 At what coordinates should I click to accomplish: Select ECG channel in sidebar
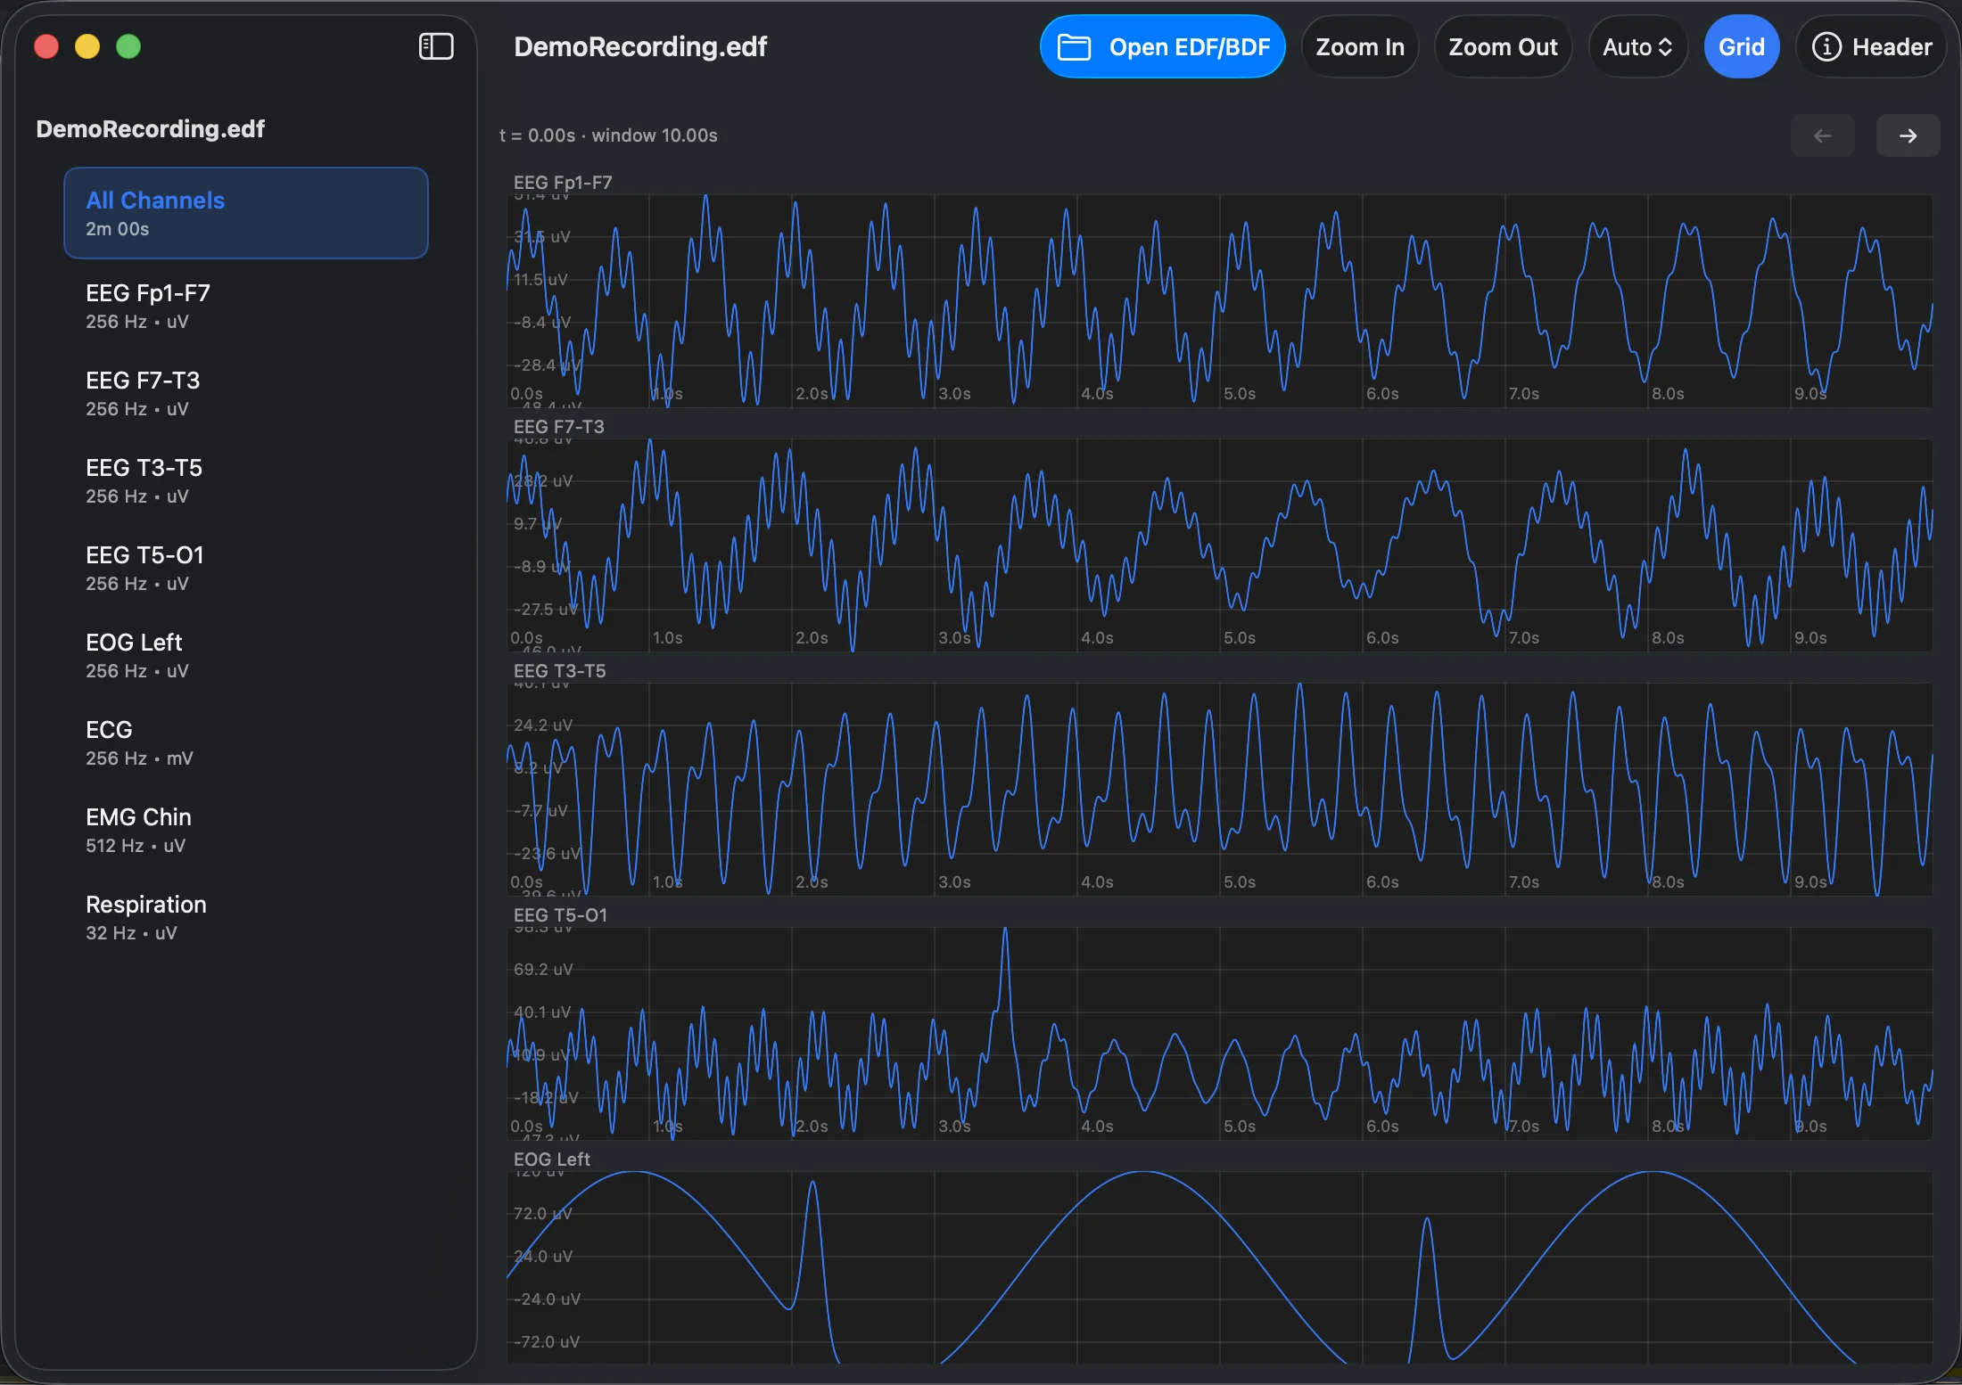tap(246, 742)
